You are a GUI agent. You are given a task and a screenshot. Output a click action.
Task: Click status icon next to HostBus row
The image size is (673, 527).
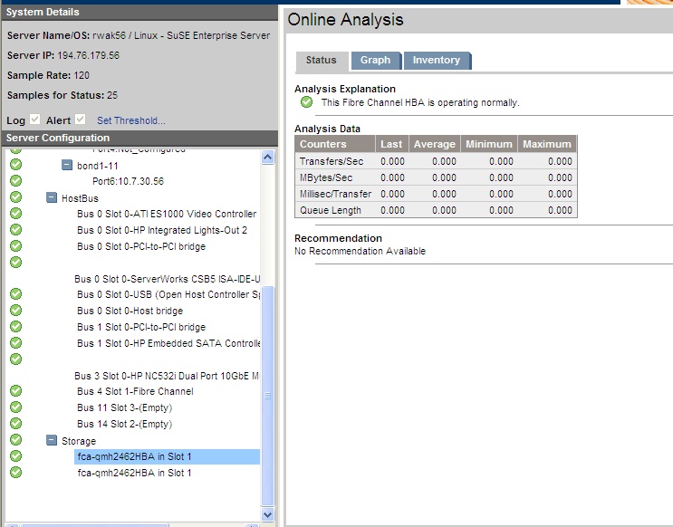pos(15,197)
